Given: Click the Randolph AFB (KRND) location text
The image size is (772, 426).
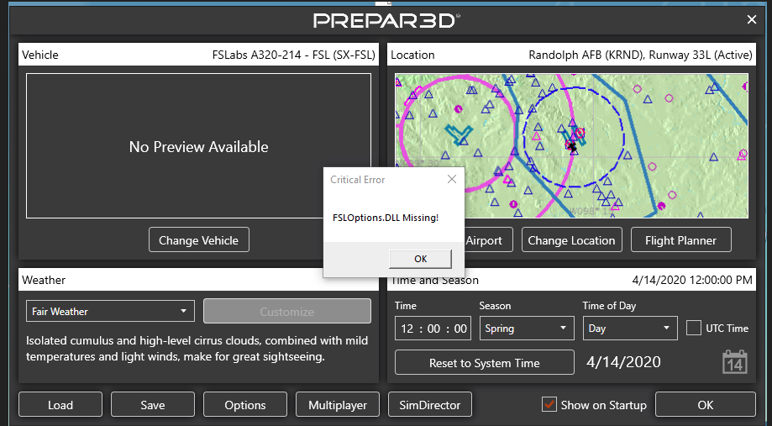Looking at the screenshot, I should point(640,55).
